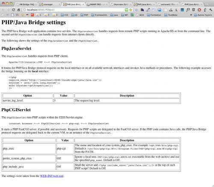Close the '/manager' tab
The height and width of the screenshot is (187, 214).
pyautogui.click(x=59, y=4)
